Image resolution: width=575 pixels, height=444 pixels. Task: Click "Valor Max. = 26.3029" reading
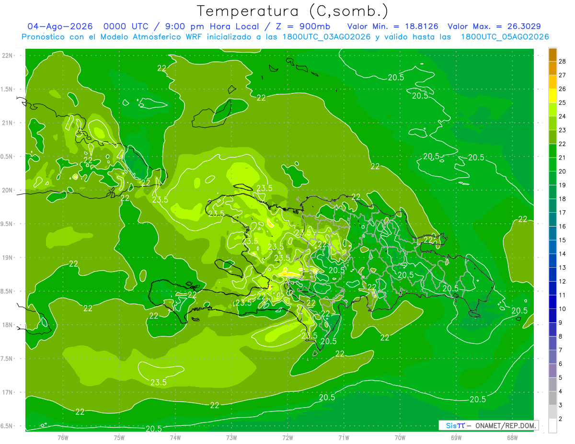[x=494, y=26]
